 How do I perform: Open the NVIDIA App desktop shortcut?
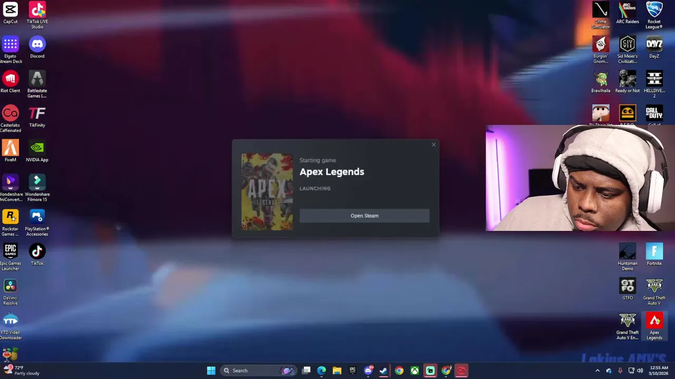click(37, 151)
